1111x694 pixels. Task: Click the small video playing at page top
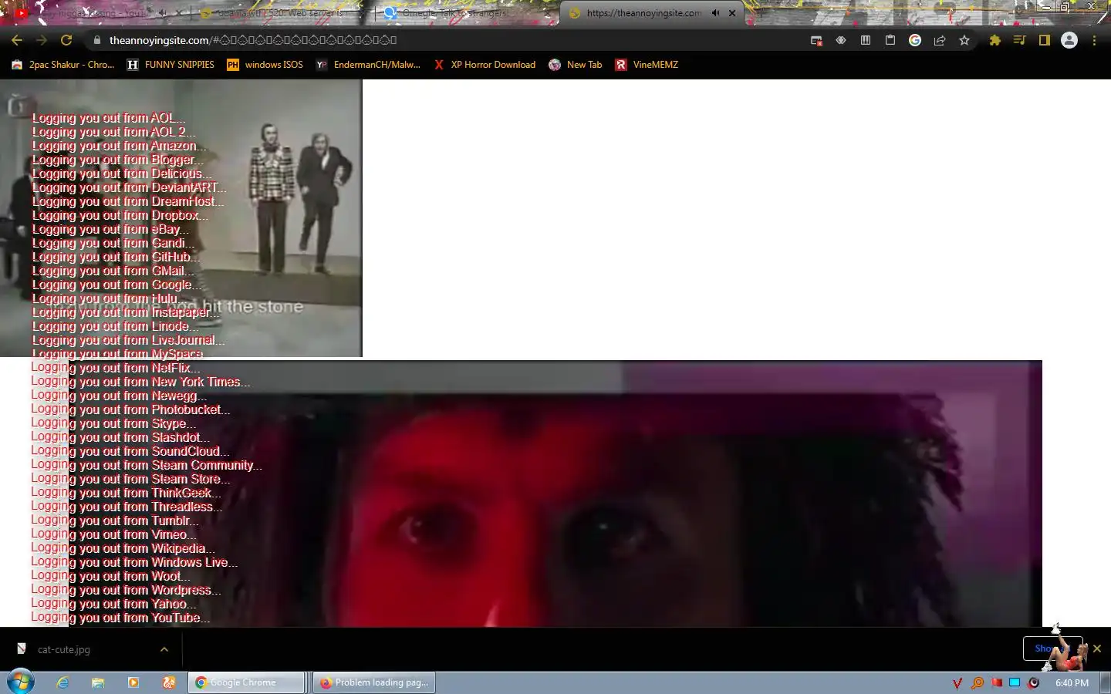click(x=181, y=217)
